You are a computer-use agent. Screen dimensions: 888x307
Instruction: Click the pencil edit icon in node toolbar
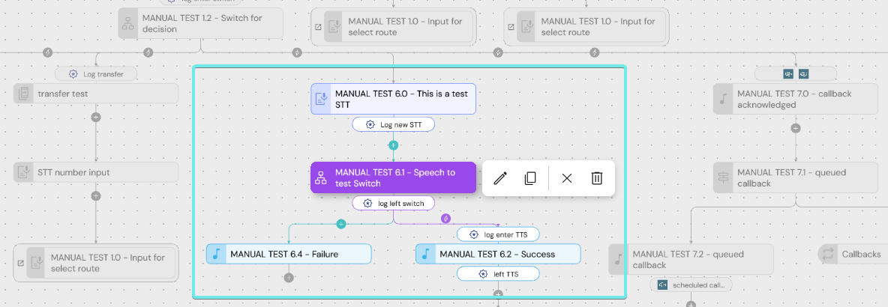coord(501,178)
